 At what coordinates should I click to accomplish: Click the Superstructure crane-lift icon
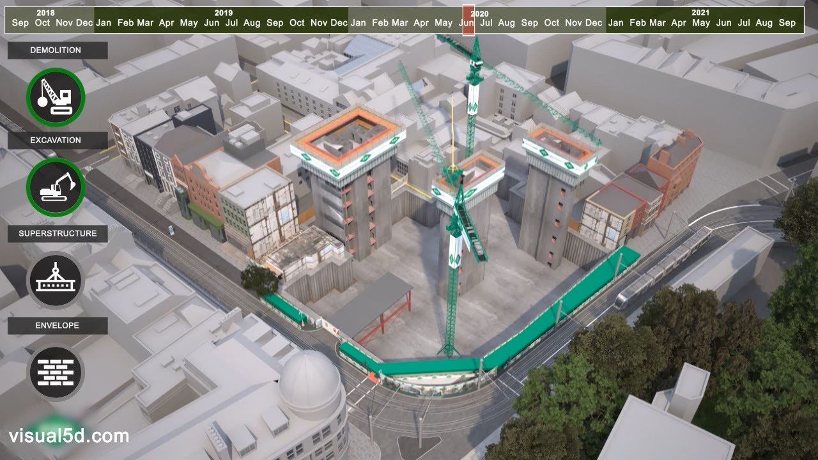click(x=56, y=280)
